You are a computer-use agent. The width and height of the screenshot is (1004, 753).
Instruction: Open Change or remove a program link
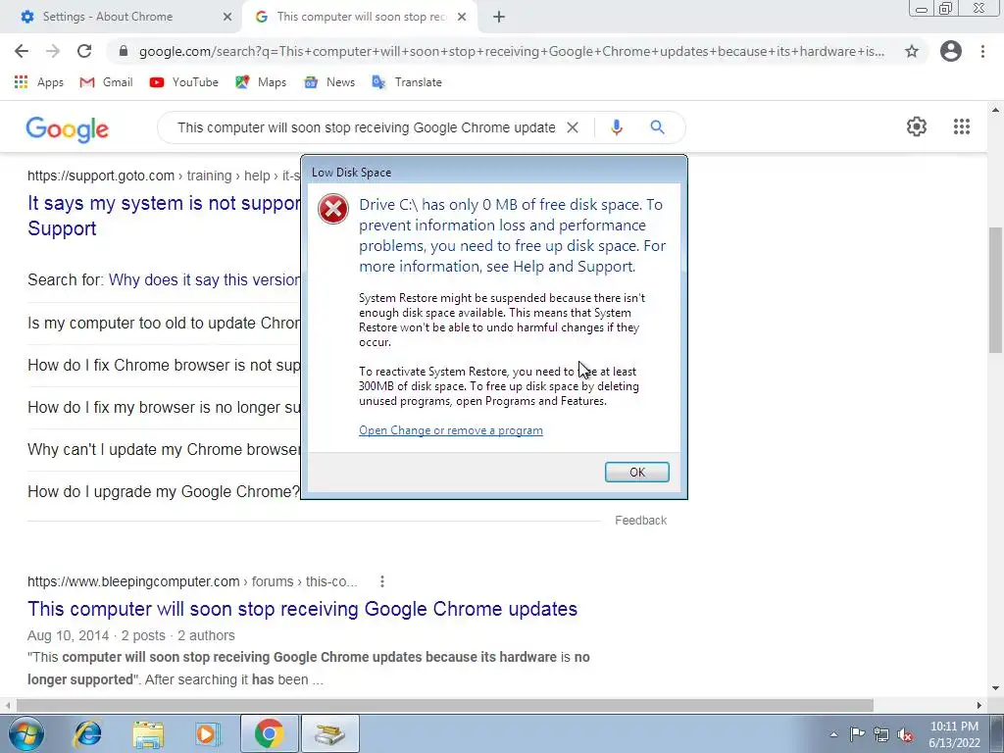click(451, 430)
